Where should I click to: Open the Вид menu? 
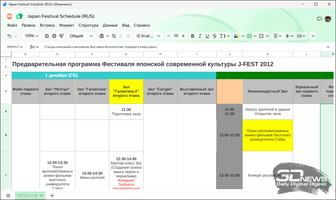click(x=126, y=25)
